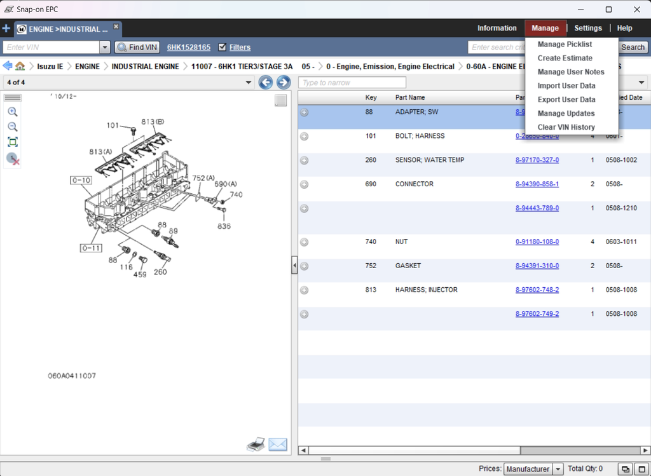Select Manage Updates entry
This screenshot has height=476, width=651.
click(566, 113)
